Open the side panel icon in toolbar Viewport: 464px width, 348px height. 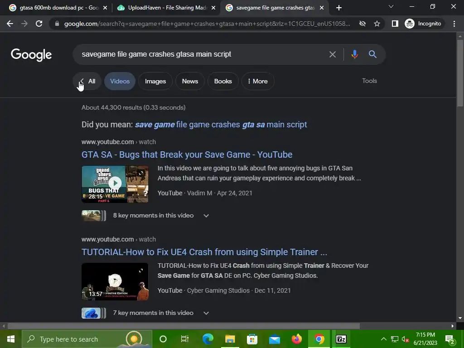pos(395,24)
